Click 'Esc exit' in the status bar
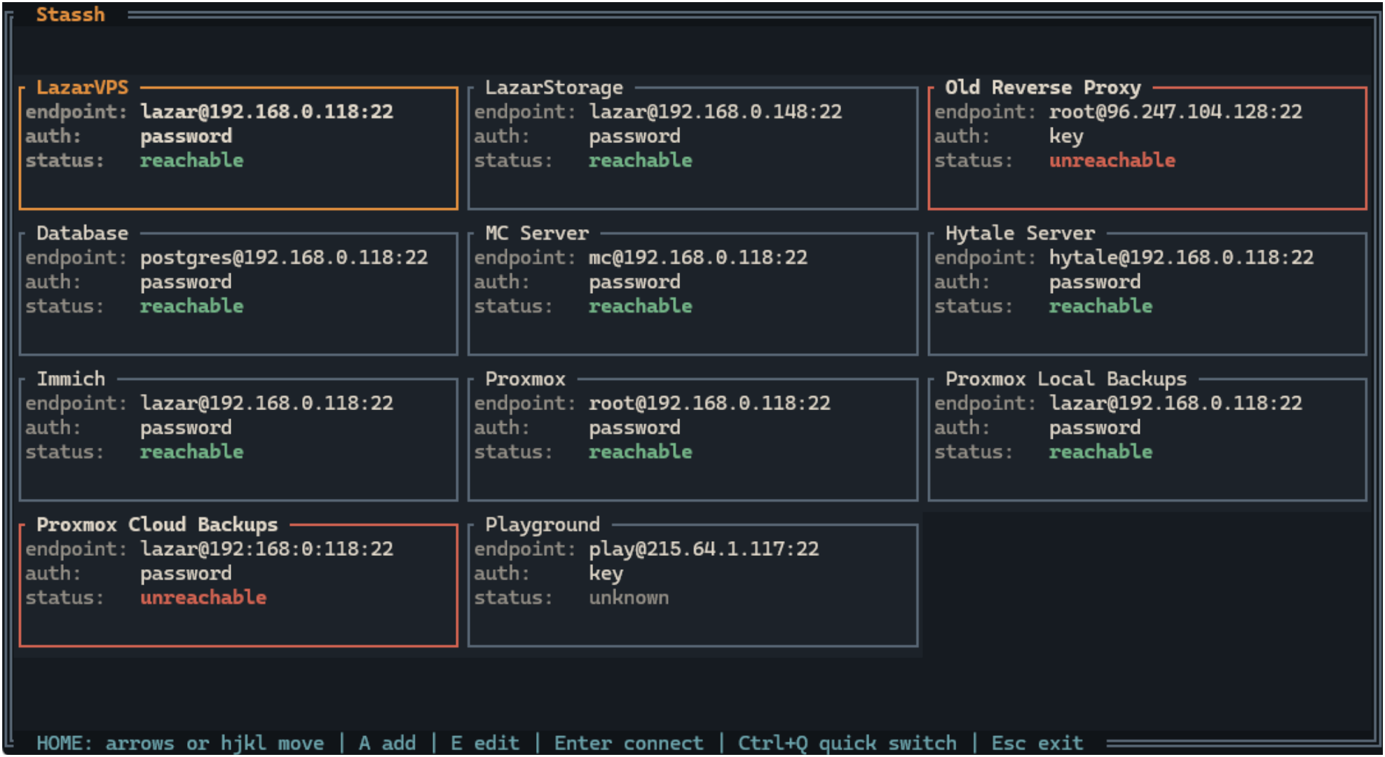 pos(1036,742)
